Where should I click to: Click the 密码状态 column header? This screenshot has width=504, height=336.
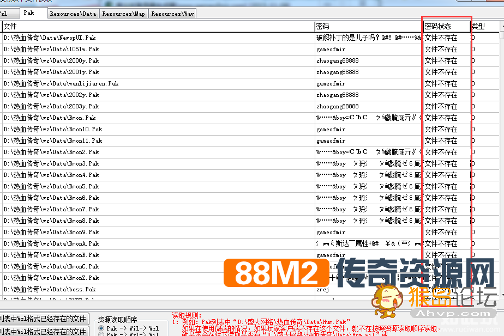pos(447,26)
